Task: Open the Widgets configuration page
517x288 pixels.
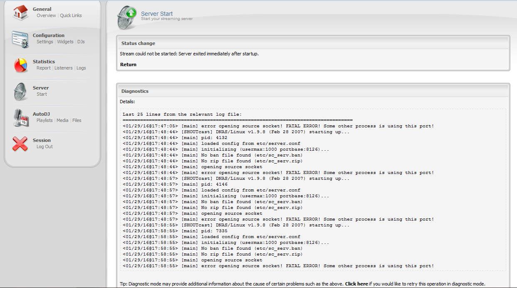Action: click(x=65, y=42)
